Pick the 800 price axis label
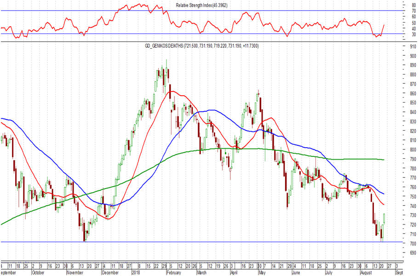Screen dimensions: 418x276 click(x=413, y=149)
